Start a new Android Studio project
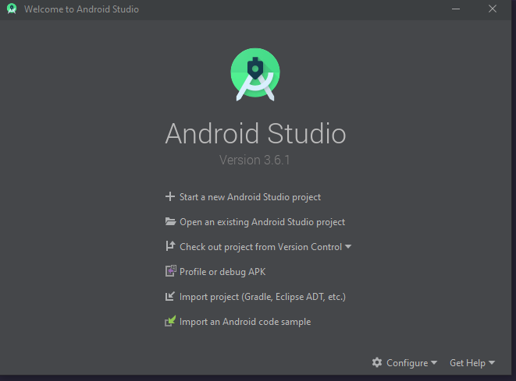 [x=250, y=197]
